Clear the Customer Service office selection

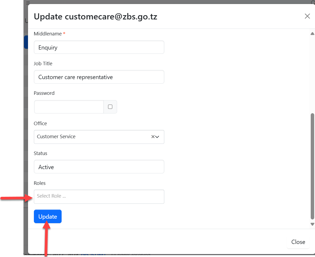tap(153, 137)
